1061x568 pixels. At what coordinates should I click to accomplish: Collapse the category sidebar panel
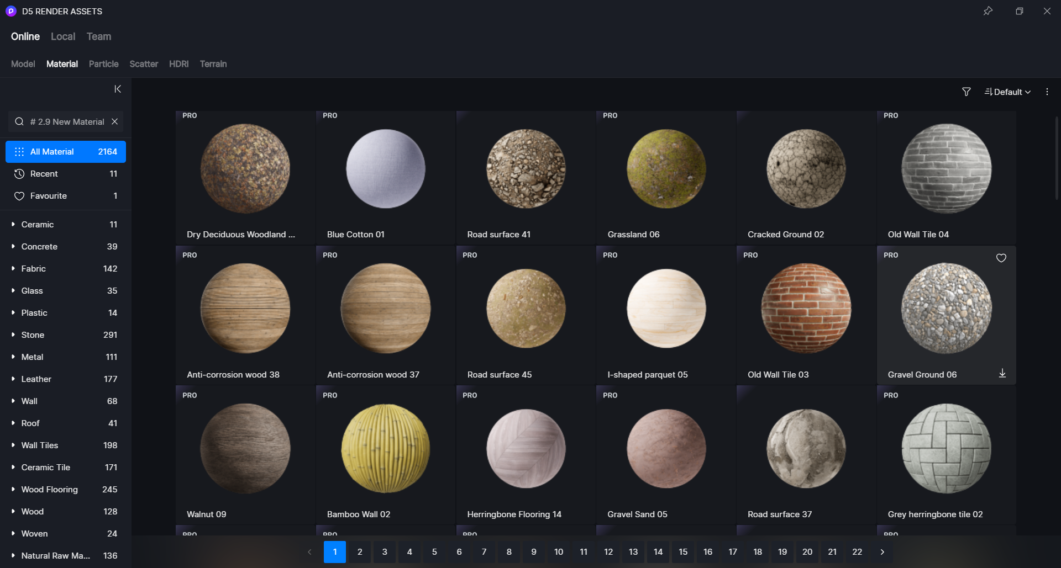[x=117, y=89]
